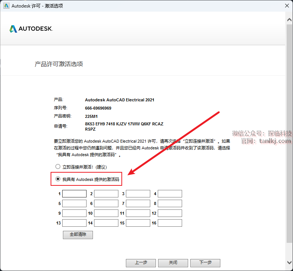Click the '全部清除' clear all button
Viewport: 293px width, 271px height.
78,235
